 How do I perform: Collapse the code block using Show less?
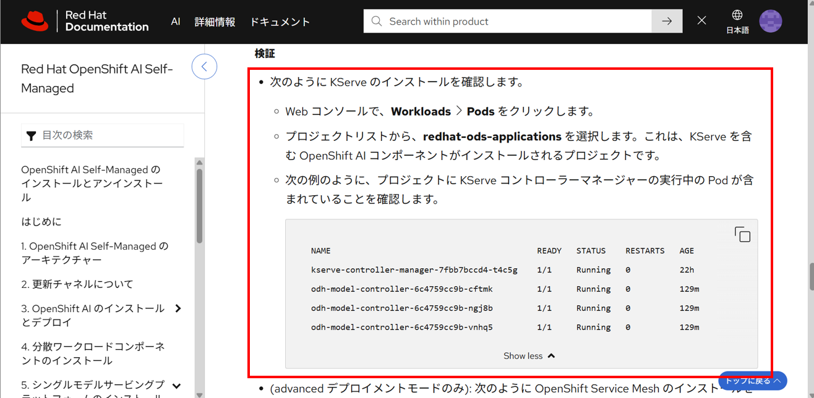pos(529,356)
